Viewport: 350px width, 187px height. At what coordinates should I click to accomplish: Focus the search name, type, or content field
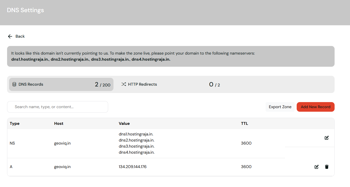pos(58,107)
